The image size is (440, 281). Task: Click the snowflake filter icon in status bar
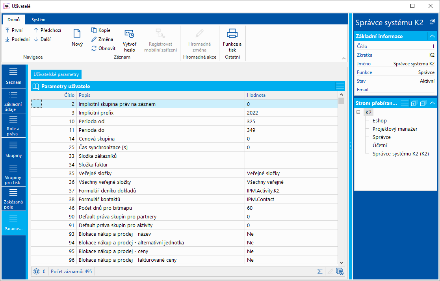(36, 271)
